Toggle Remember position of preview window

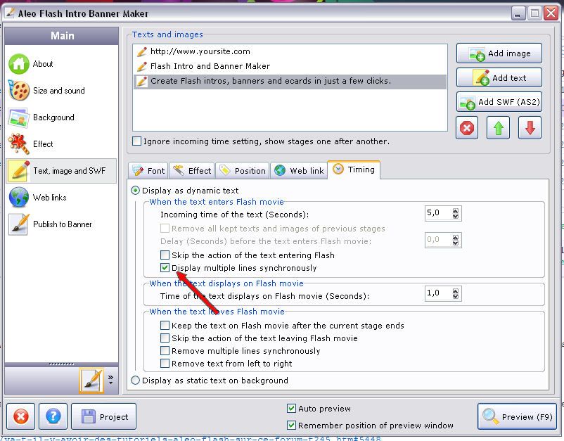click(x=291, y=425)
